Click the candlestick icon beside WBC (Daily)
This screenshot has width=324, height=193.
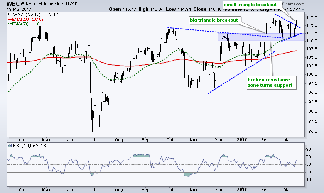pyautogui.click(x=10, y=15)
